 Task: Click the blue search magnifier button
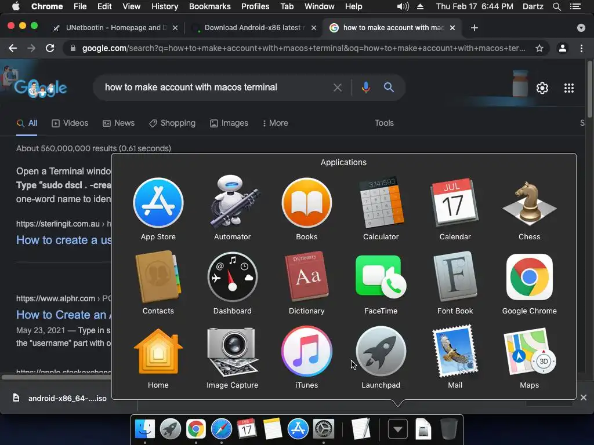[389, 87]
